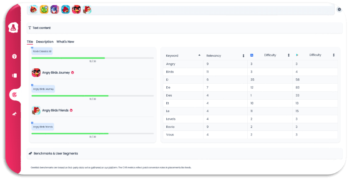Select the De keyword cell
Image resolution: width=349 pixels, height=180 pixels.
coord(183,87)
